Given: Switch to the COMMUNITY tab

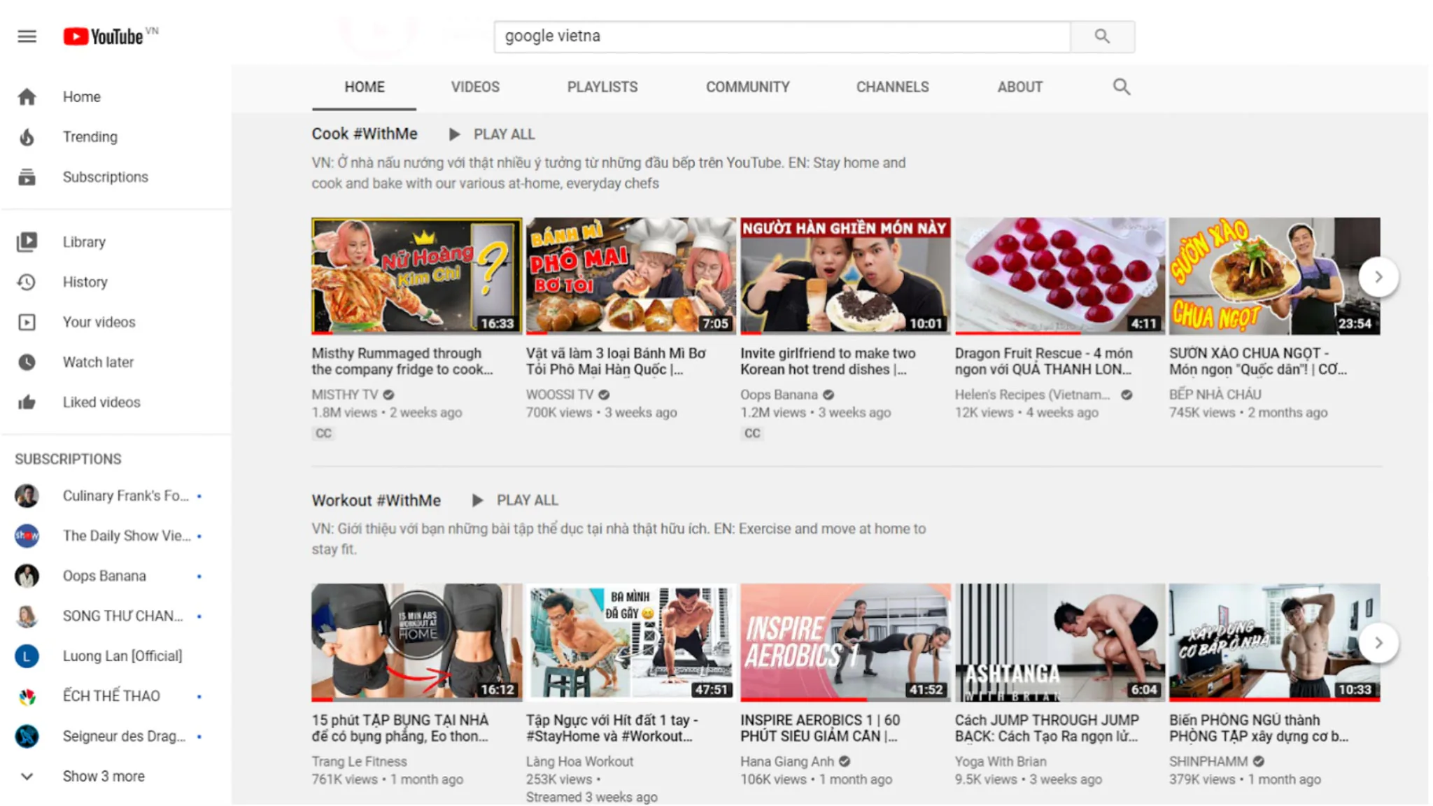Looking at the screenshot, I should pos(747,87).
